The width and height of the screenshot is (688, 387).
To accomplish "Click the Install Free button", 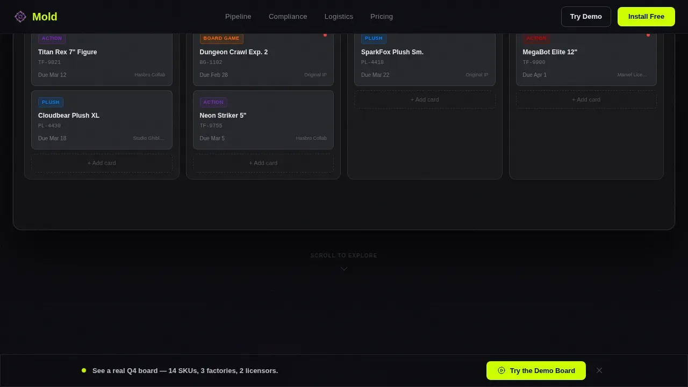I will point(646,17).
